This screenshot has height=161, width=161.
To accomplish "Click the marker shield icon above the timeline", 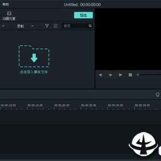I will (157, 95).
